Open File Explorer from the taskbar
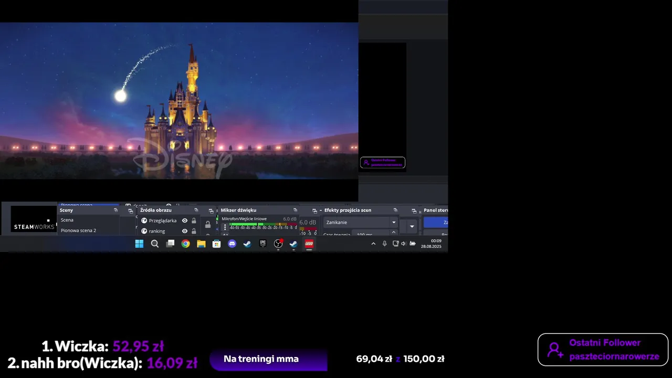The height and width of the screenshot is (378, 672). click(201, 244)
